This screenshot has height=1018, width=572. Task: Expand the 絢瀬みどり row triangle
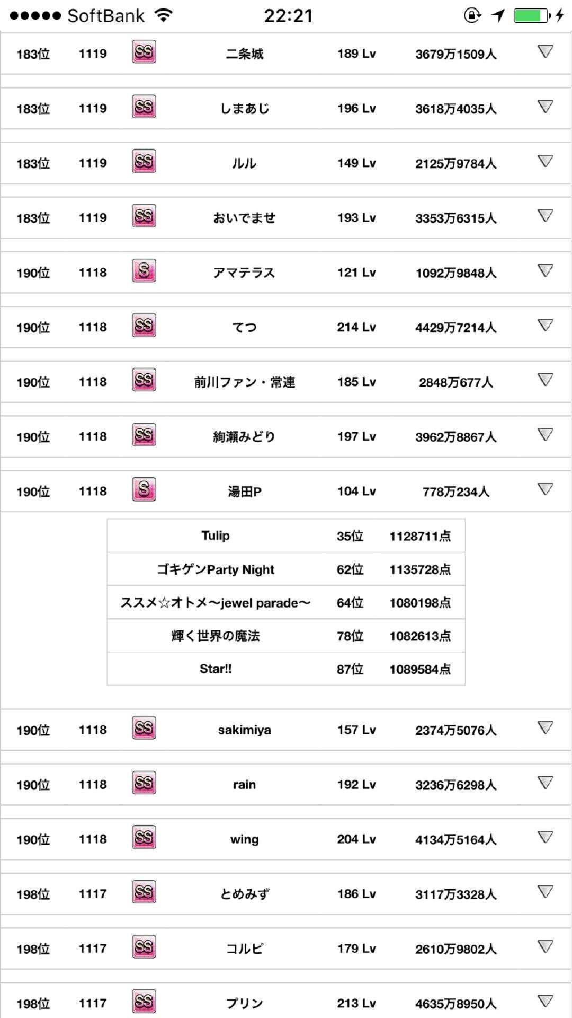tap(545, 435)
